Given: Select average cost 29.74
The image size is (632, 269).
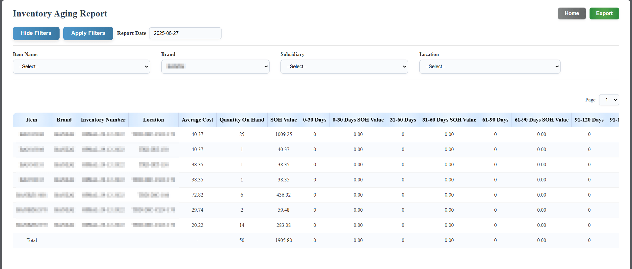Looking at the screenshot, I should 197,210.
